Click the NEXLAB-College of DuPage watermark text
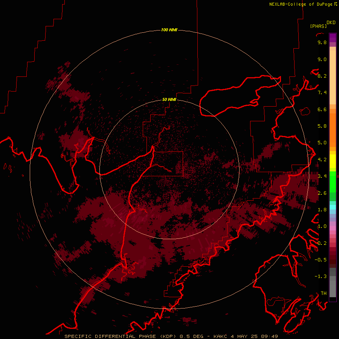Screen dimensions: 339x339 click(x=301, y=4)
